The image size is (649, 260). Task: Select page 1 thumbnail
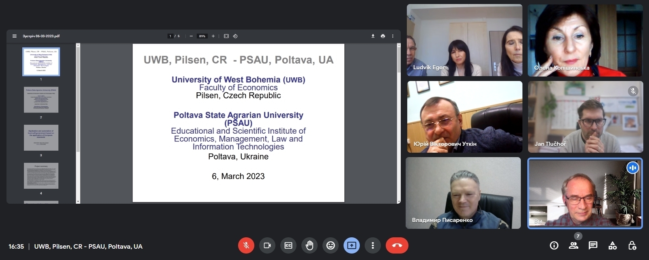click(x=41, y=62)
